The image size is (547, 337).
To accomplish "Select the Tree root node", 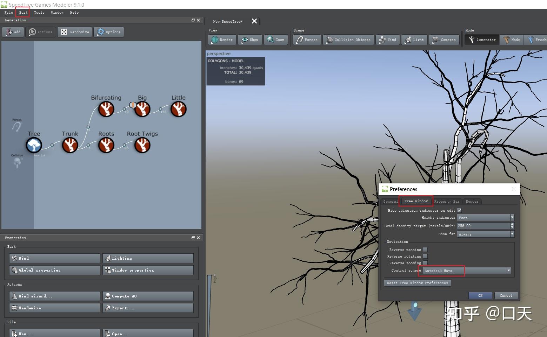I will point(34,145).
